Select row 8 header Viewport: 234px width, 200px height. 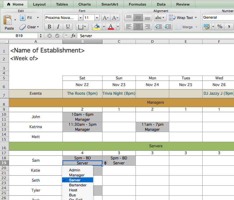tap(4, 103)
